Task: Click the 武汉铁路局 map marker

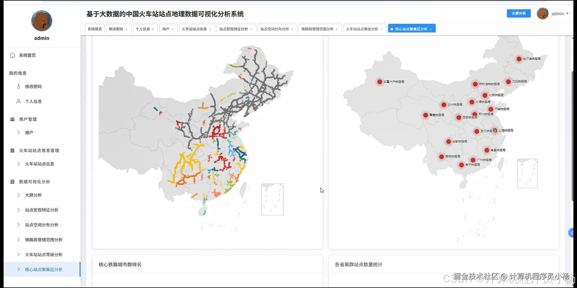Action: click(x=476, y=131)
